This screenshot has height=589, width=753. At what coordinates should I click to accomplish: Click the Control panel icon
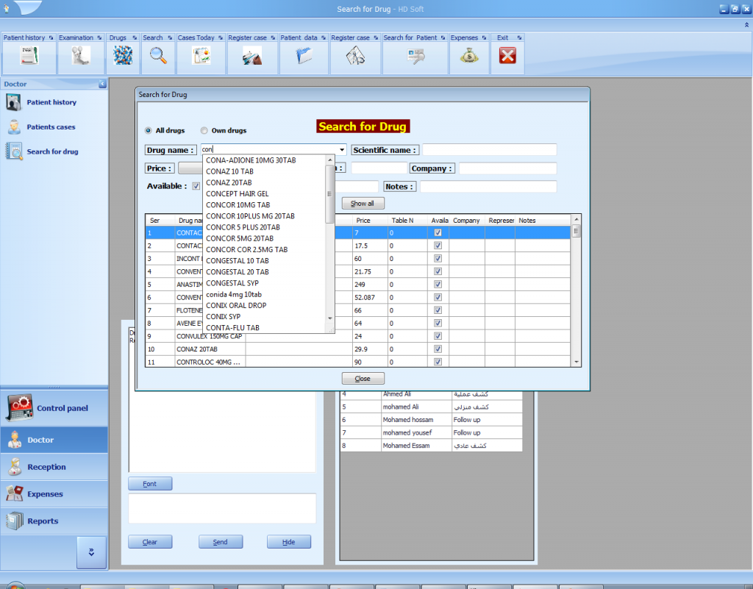[20, 407]
